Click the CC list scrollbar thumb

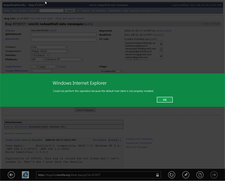[x=161, y=50]
